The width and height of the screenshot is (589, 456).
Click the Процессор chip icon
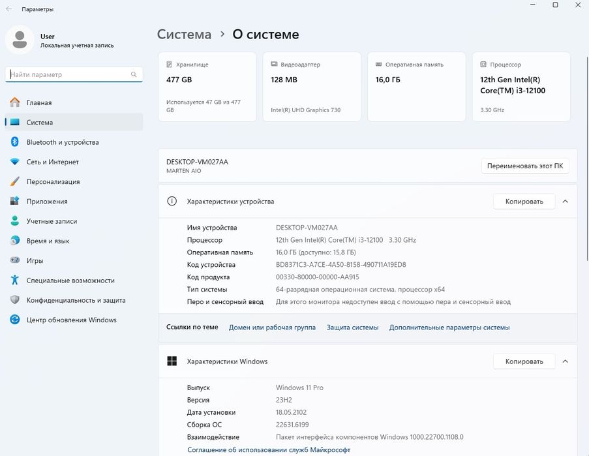(x=483, y=64)
